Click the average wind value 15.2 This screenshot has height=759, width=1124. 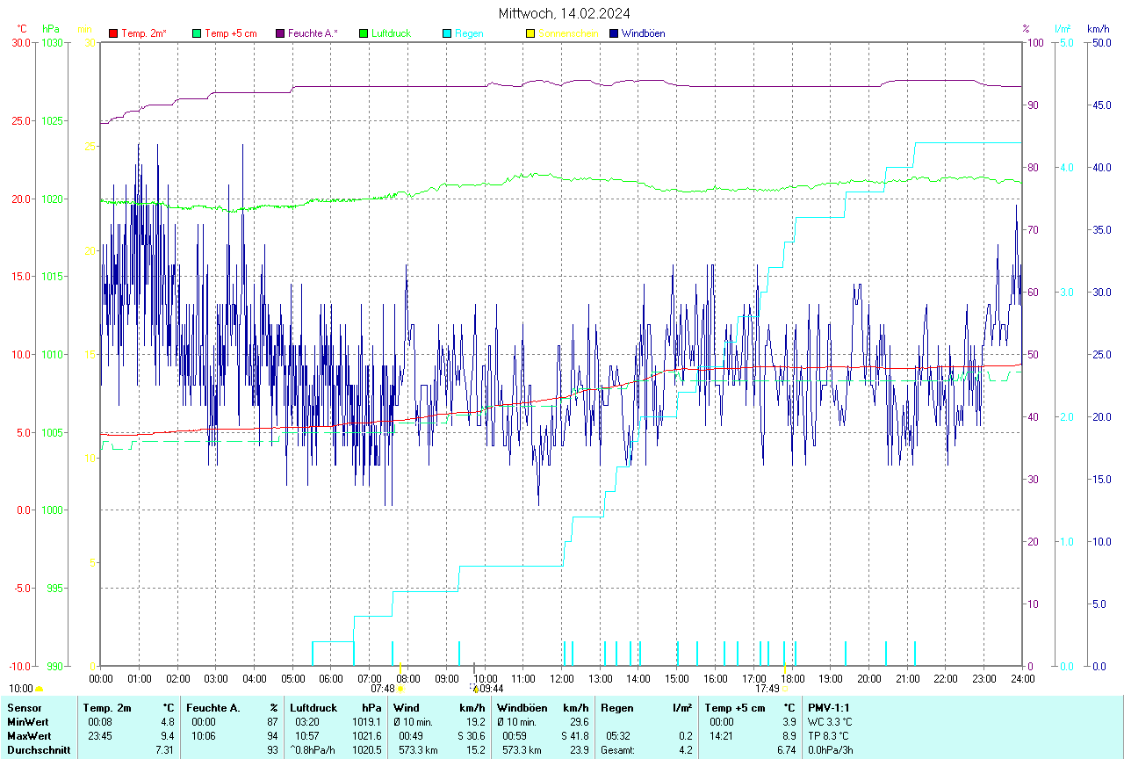coord(476,750)
